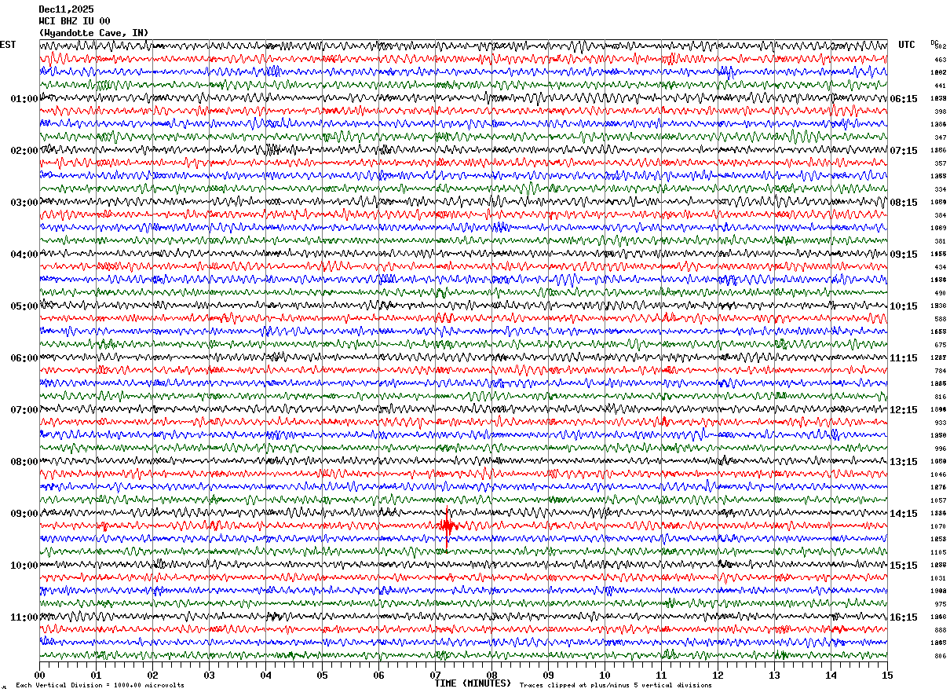Click the DC offset value '816'
Image resolution: width=950 pixels, height=696 pixels.
[x=940, y=397]
